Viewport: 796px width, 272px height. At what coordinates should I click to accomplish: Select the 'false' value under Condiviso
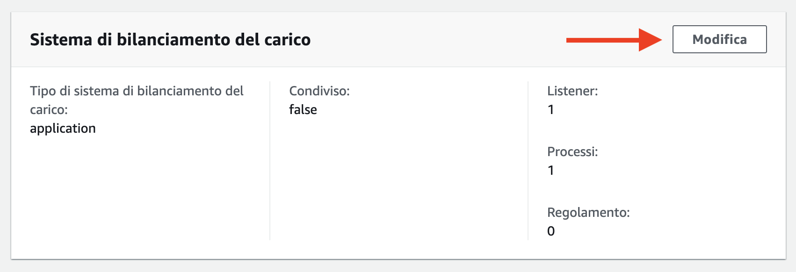point(303,109)
